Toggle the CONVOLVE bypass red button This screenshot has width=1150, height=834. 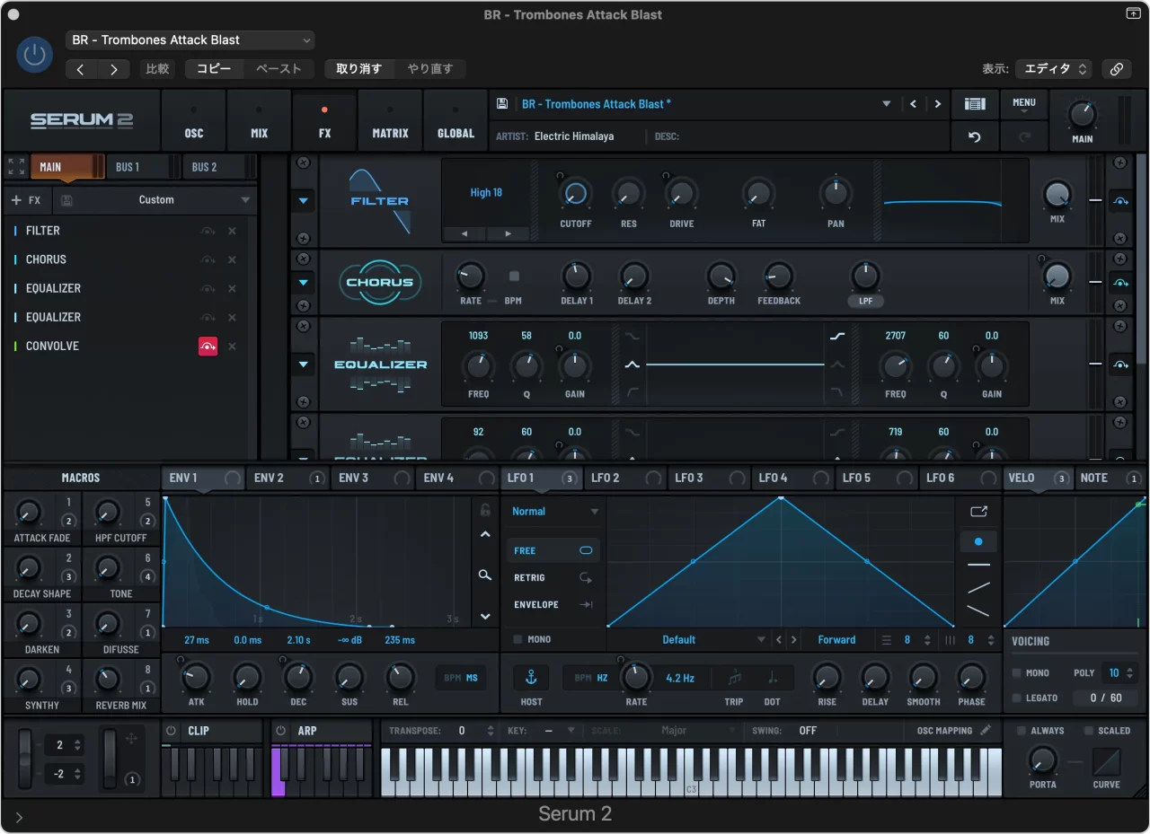click(x=208, y=347)
